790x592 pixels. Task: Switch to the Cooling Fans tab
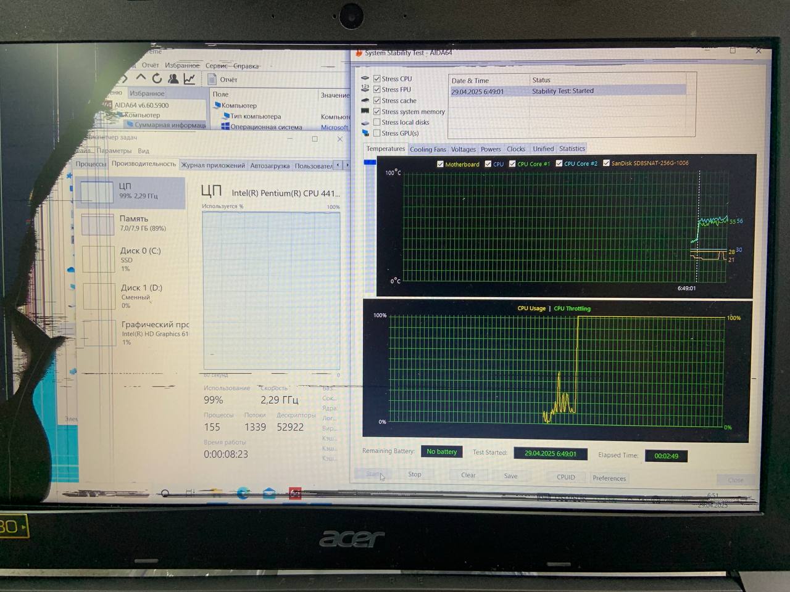tap(428, 149)
